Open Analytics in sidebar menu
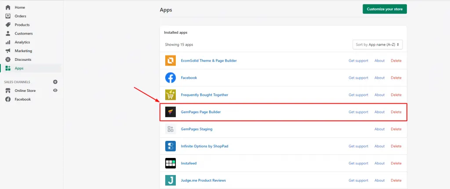The image size is (450, 189). click(x=22, y=42)
